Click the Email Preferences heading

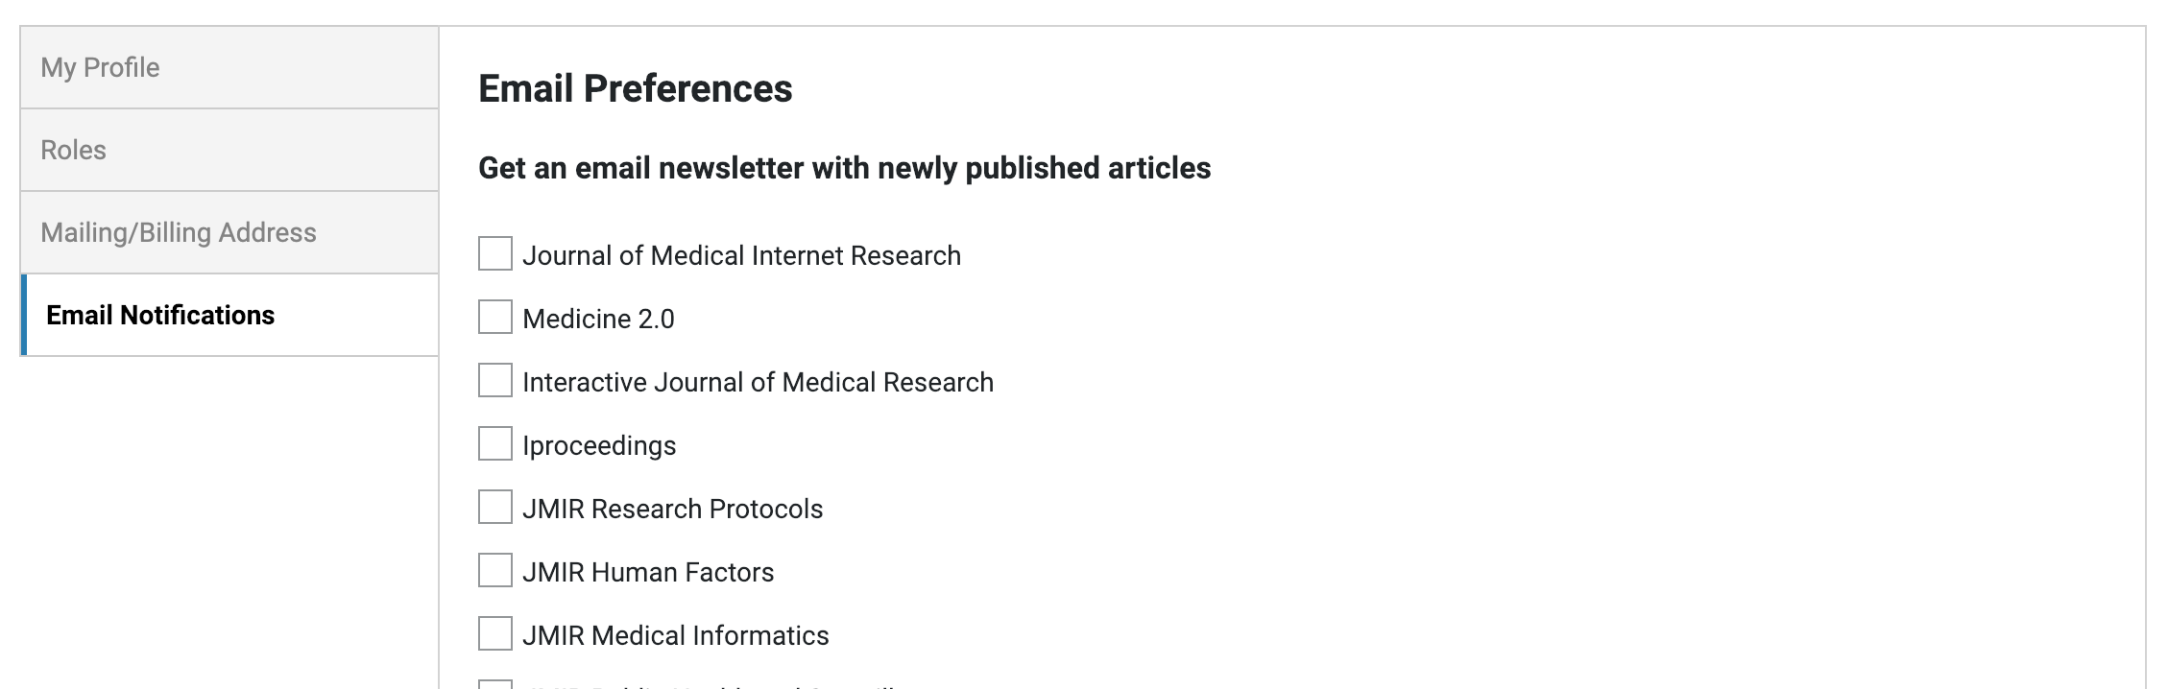click(x=635, y=88)
